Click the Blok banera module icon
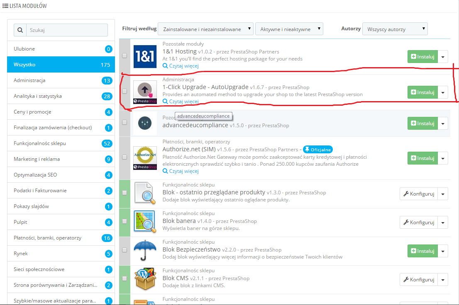Screen dimensions: 459x305 click(x=145, y=221)
